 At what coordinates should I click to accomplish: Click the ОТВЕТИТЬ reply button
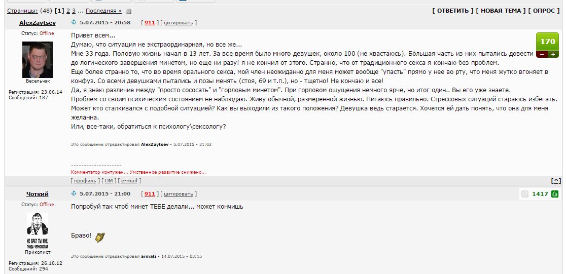(x=453, y=11)
